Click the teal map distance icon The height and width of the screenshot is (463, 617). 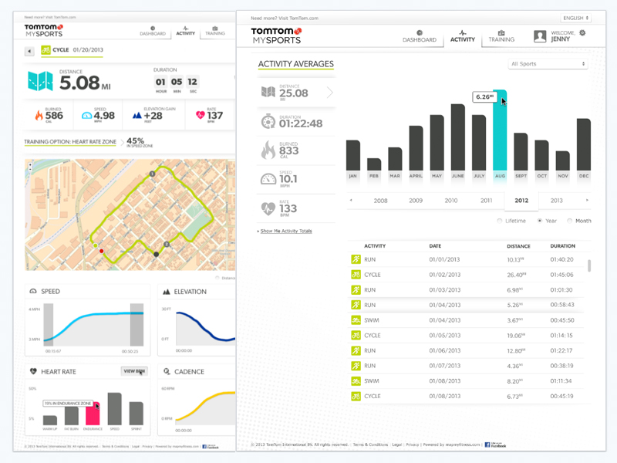point(40,81)
